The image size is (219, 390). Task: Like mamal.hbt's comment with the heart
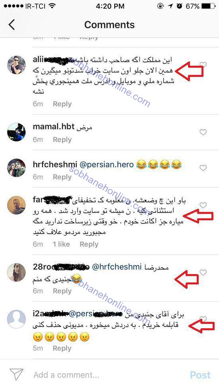[x=203, y=132]
